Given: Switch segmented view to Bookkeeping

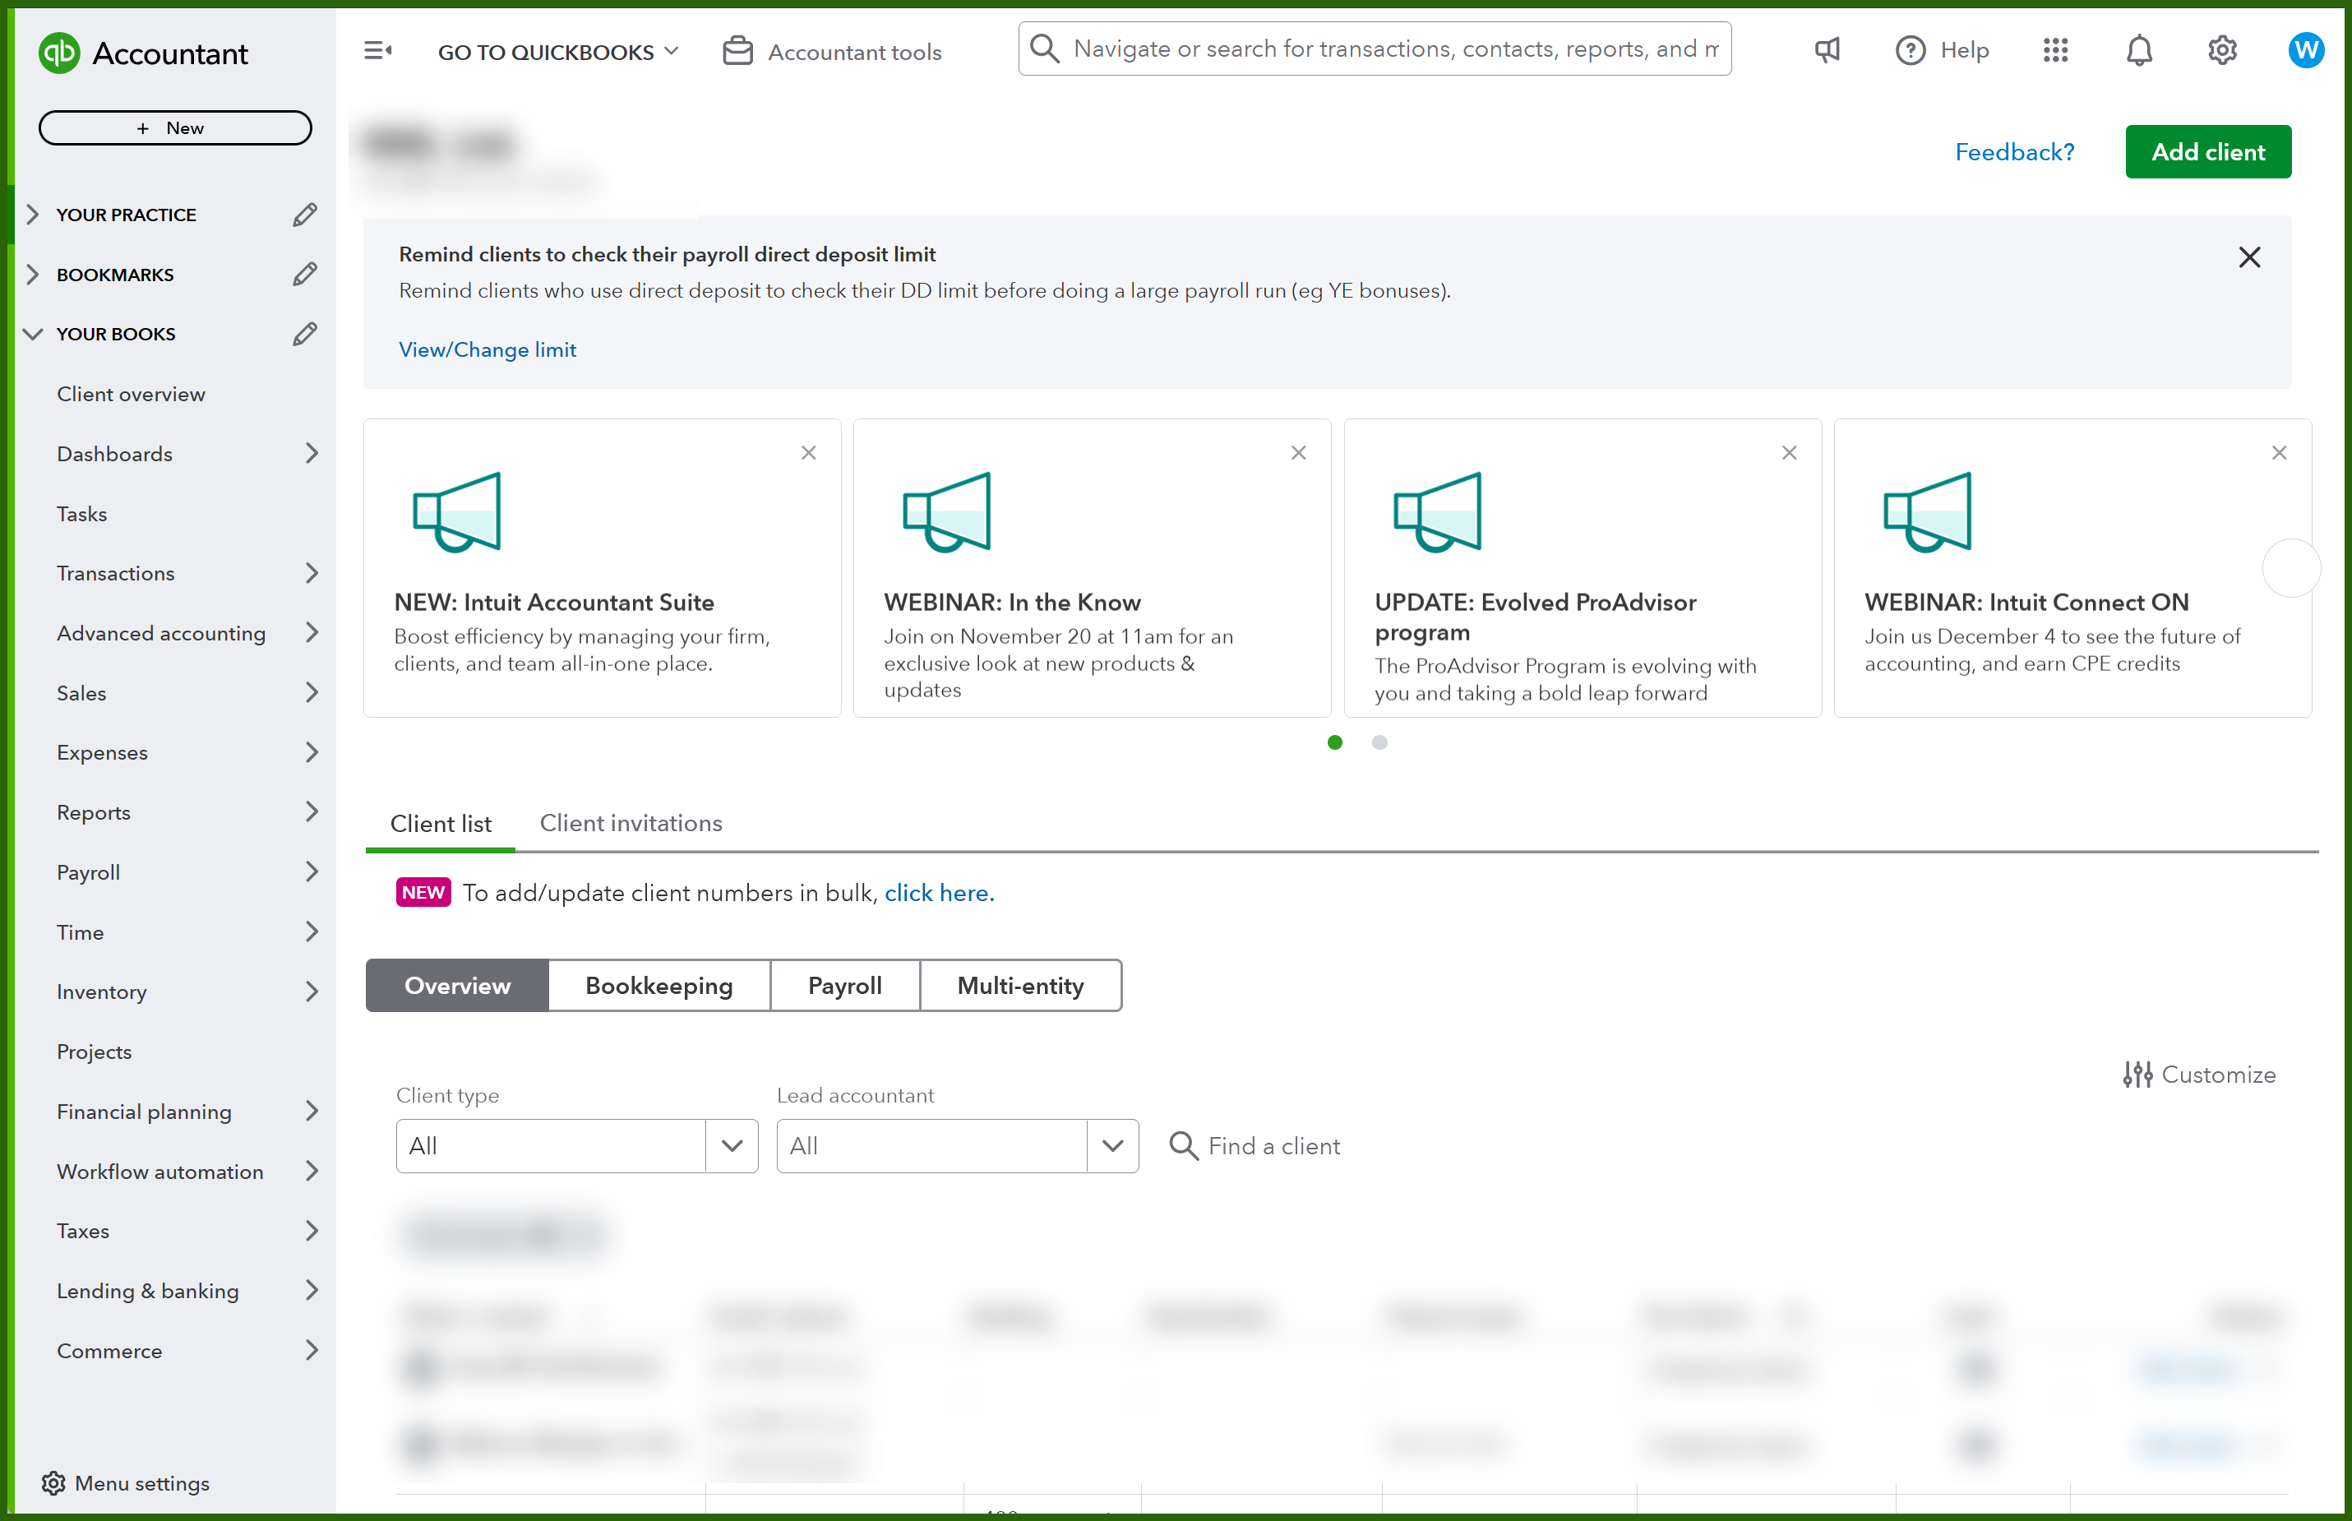Looking at the screenshot, I should coord(658,986).
